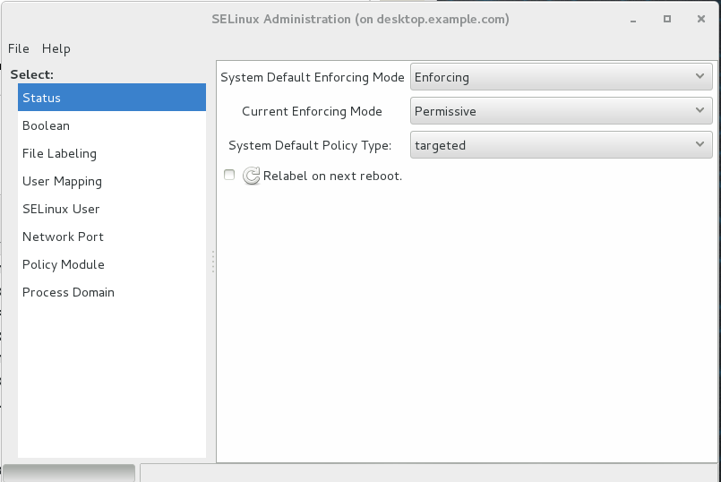Screen dimensions: 721x482
Task: Open System Default Enforcing Mode dropdown
Action: pos(561,77)
